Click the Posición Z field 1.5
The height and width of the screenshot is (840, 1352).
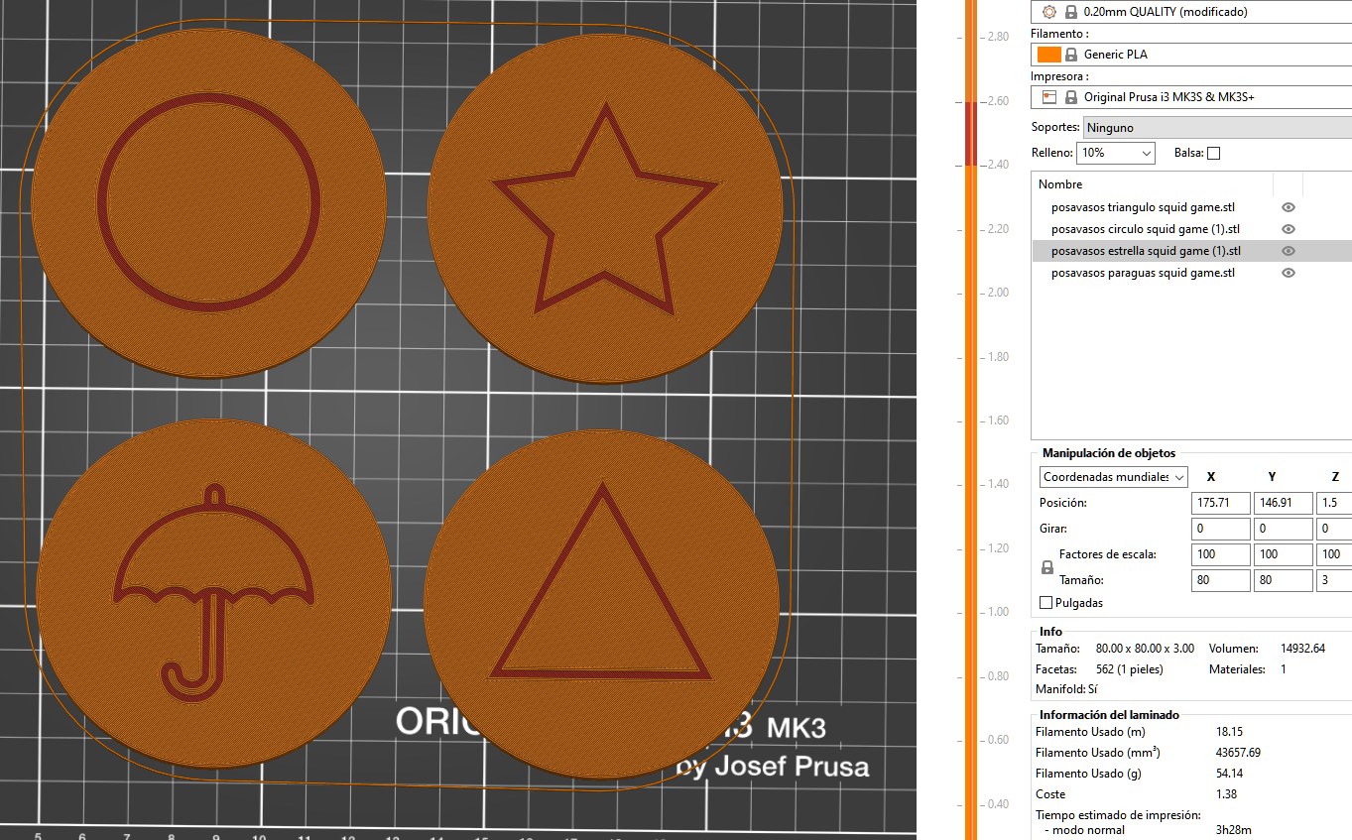[1334, 504]
